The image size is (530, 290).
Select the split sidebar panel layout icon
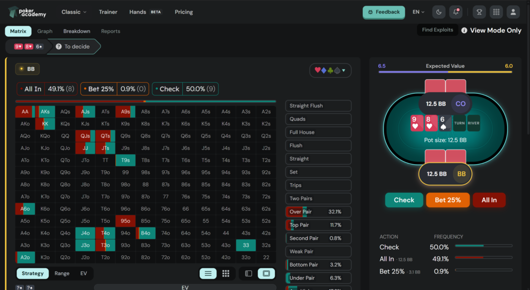click(248, 273)
